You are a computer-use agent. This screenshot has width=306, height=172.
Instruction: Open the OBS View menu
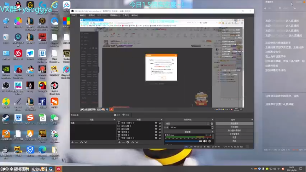(92, 15)
